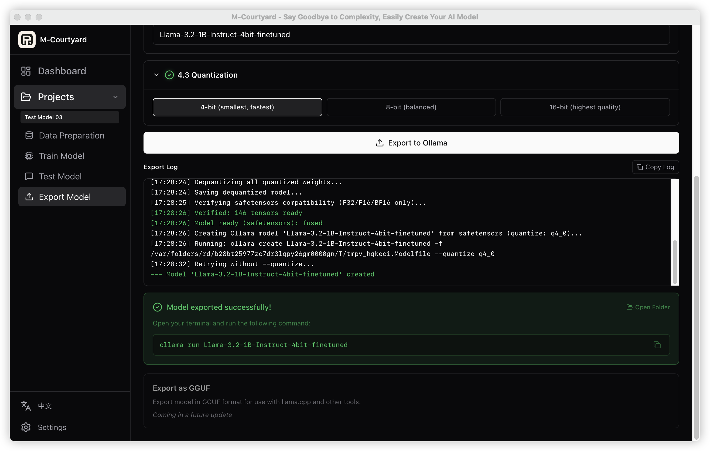Click the M-Courtyard logo icon
Viewport: 710px width, 451px height.
(x=27, y=39)
